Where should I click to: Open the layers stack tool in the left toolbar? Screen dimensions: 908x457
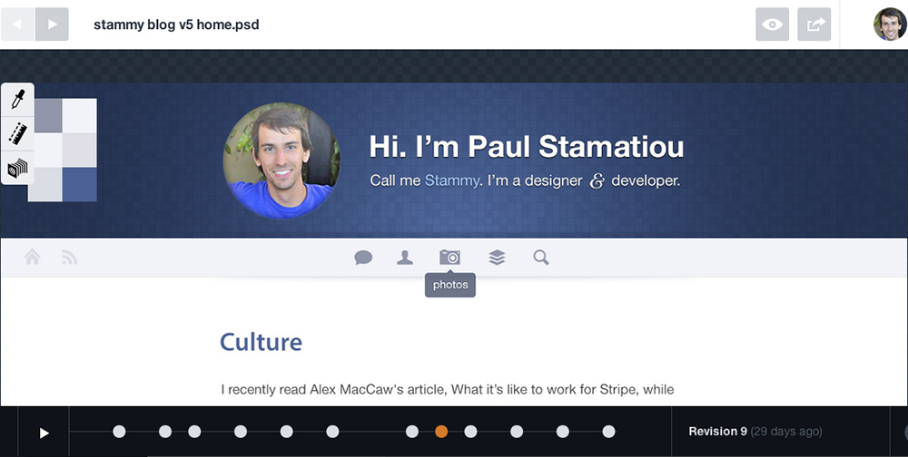click(x=17, y=168)
